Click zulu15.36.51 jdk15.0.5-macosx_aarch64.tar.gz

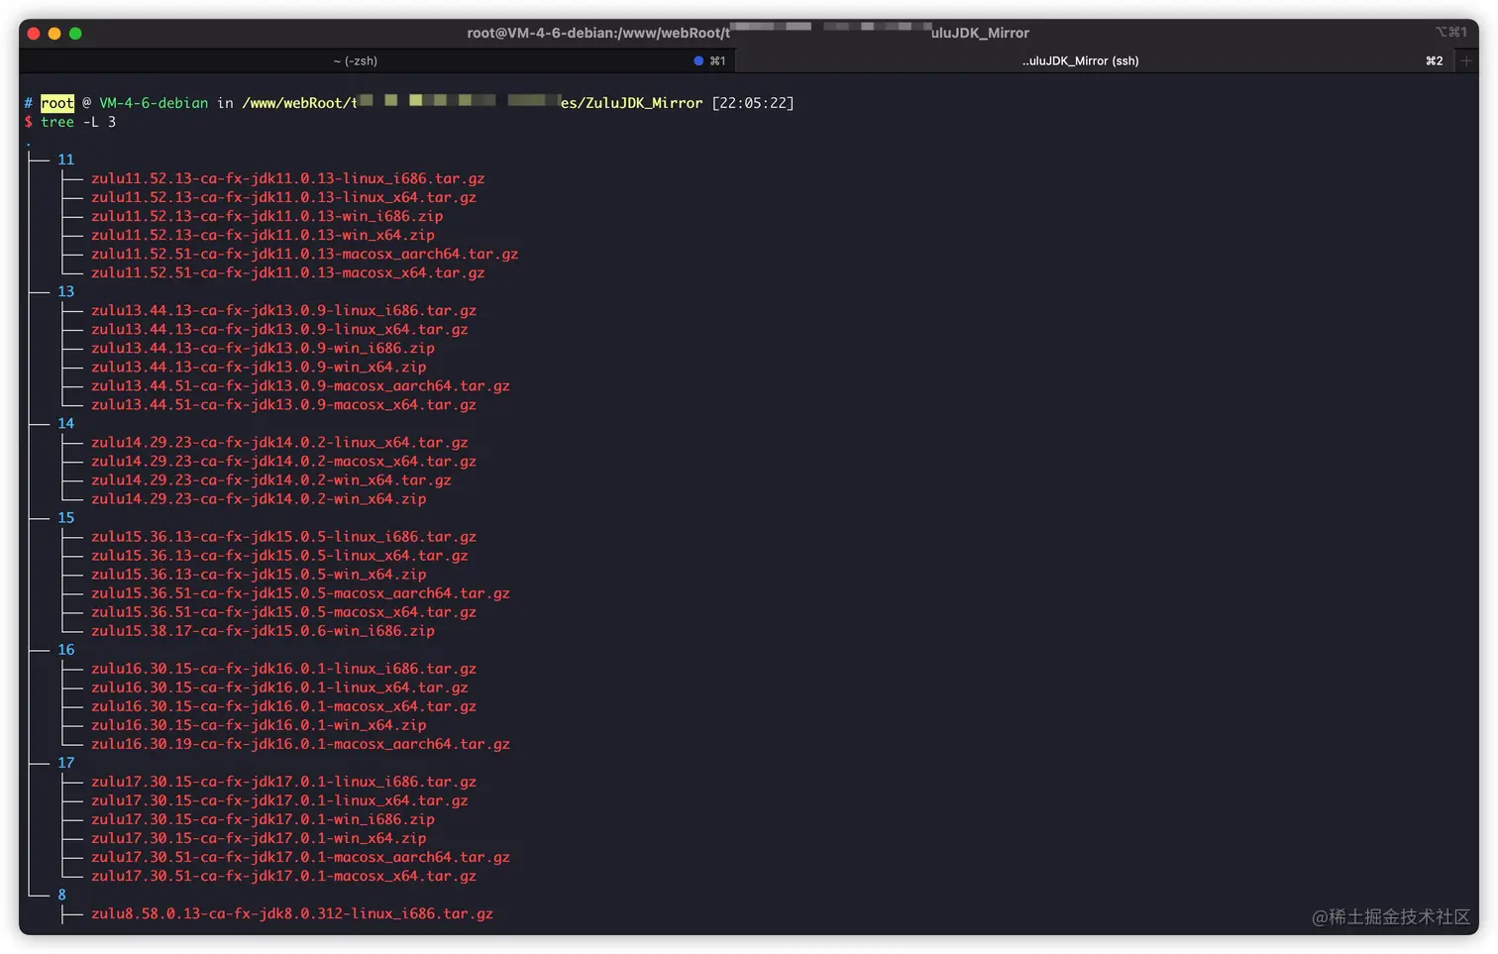pos(300,592)
